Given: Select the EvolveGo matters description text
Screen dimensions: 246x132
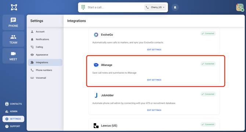Looking at the screenshot, I should (128, 42).
